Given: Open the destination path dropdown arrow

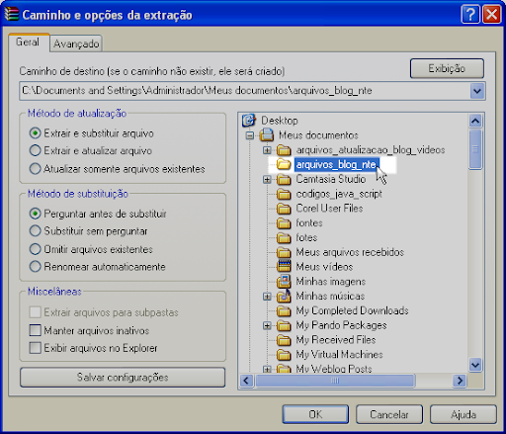Looking at the screenshot, I should pyautogui.click(x=477, y=91).
